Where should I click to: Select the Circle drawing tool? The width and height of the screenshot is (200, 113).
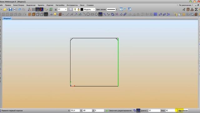88,14
